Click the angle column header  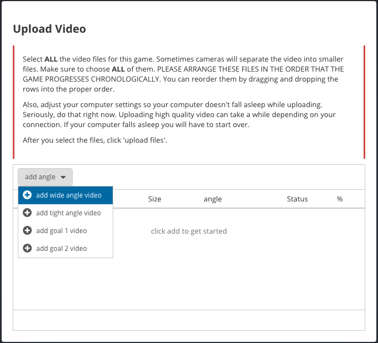(x=213, y=199)
